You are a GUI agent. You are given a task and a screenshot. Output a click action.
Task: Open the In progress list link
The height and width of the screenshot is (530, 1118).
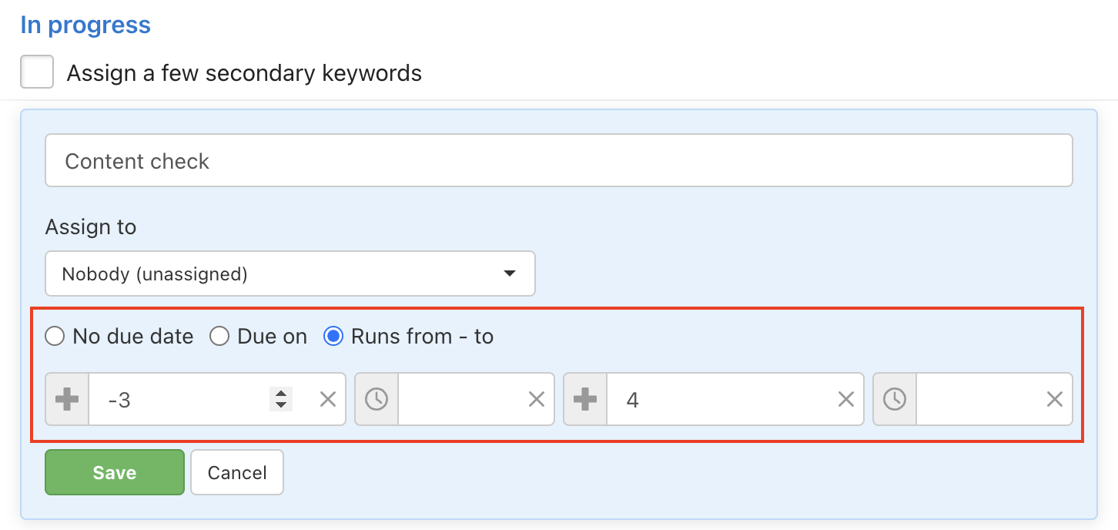(x=85, y=25)
